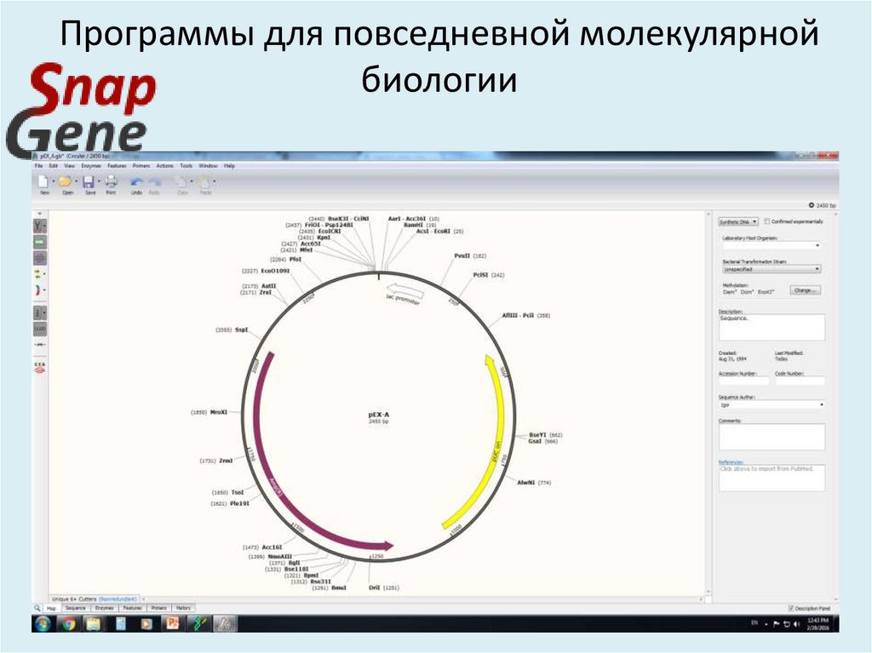872x653 pixels.
Task: Enable the Confirmed experimentally checkbox
Action: (767, 221)
